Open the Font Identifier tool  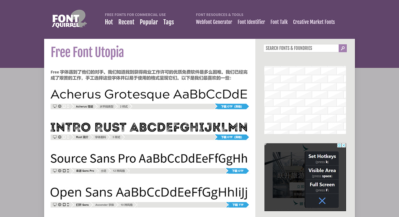[x=251, y=22]
